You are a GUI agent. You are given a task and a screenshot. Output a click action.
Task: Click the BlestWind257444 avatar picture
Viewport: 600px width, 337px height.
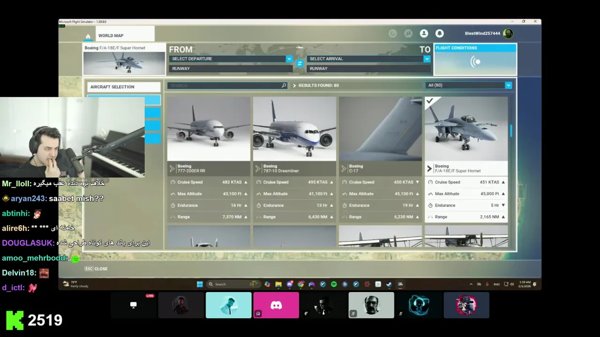[508, 33]
